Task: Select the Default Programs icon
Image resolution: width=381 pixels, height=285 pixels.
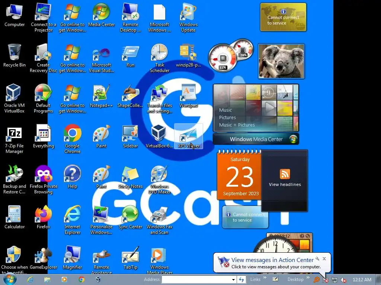Action: pyautogui.click(x=44, y=99)
